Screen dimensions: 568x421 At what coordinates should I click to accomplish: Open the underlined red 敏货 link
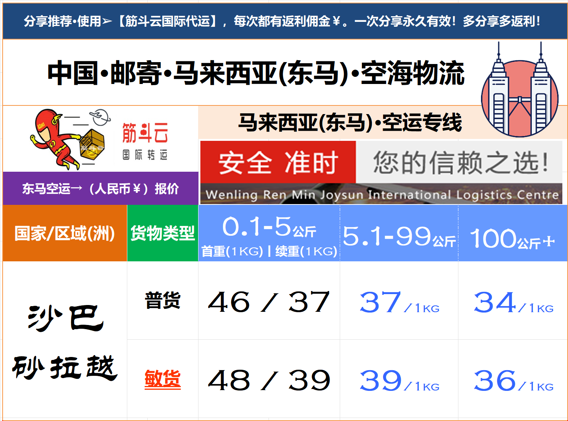(162, 379)
